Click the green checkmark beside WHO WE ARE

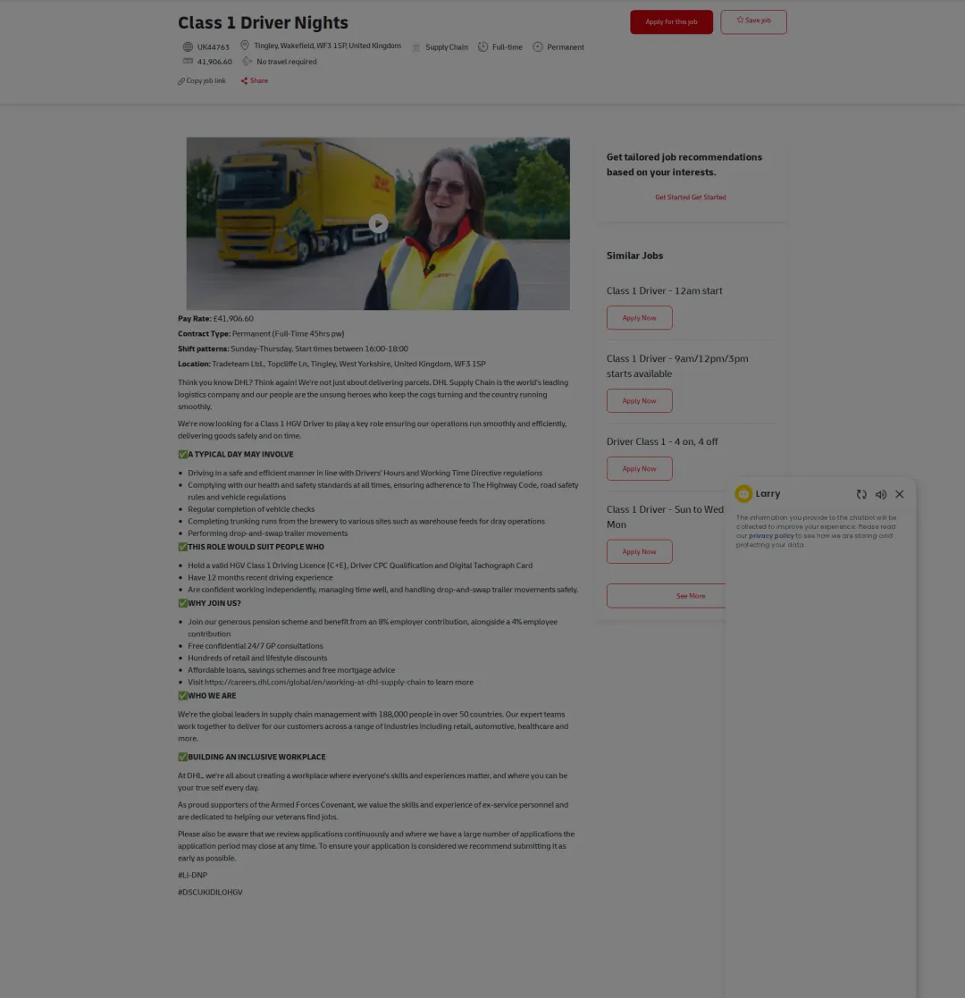tap(182, 696)
